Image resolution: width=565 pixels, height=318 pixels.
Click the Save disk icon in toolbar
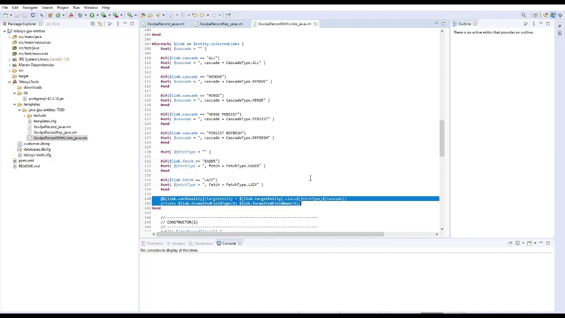[x=17, y=15]
